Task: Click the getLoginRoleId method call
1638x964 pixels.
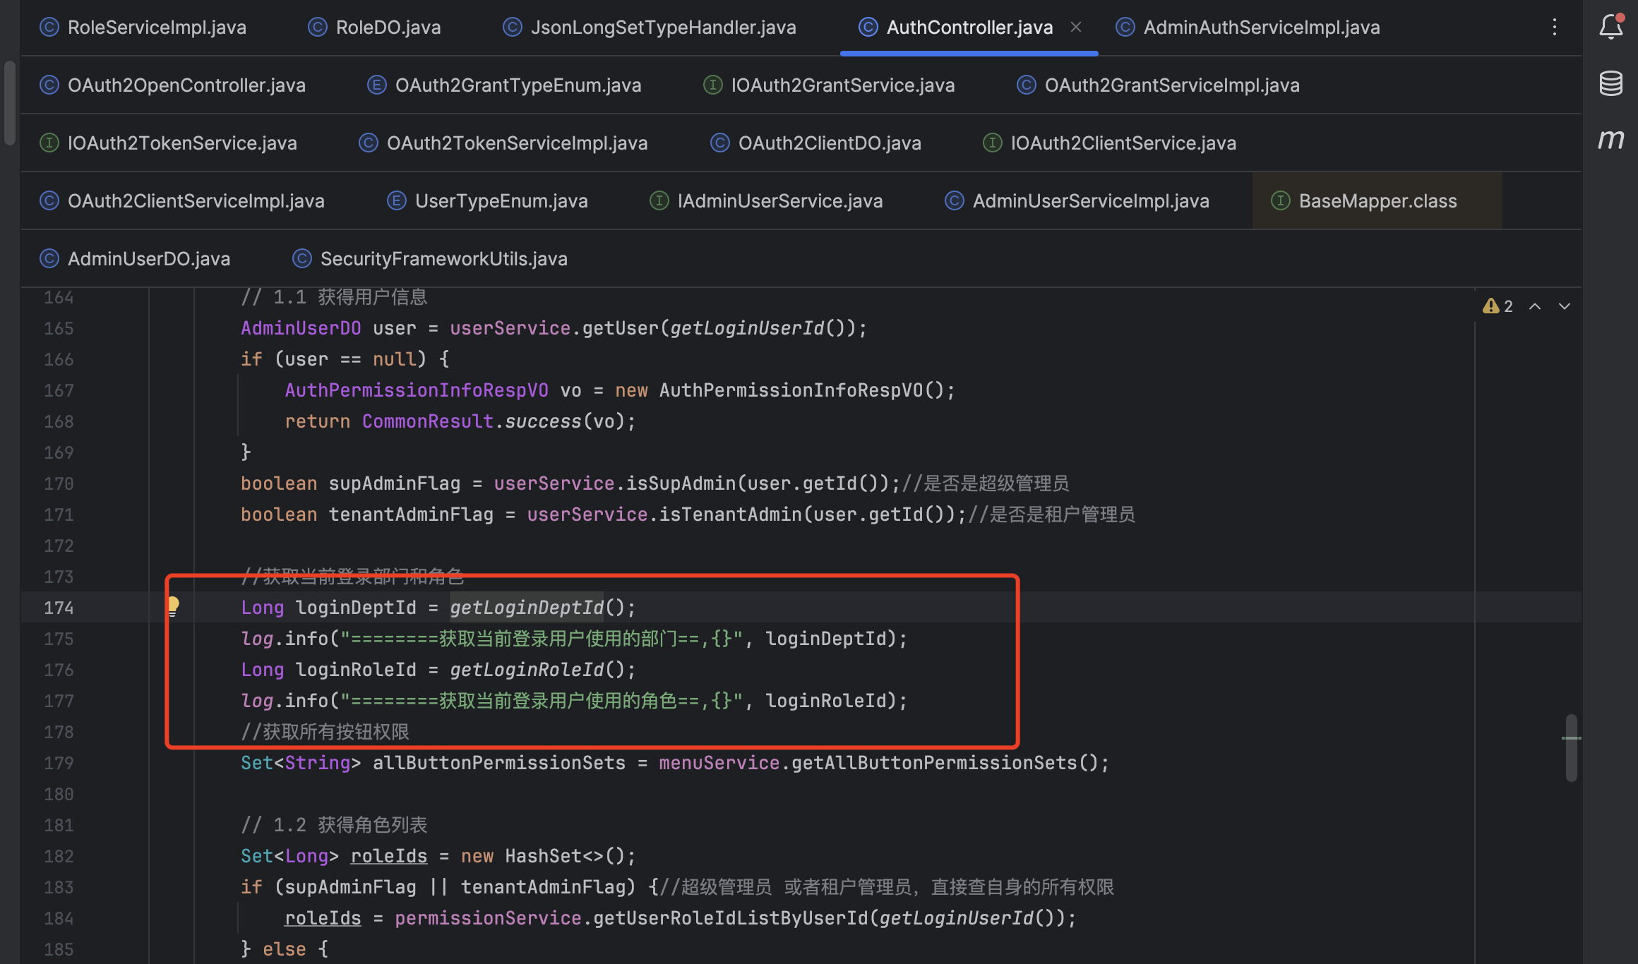Action: [x=527, y=670]
